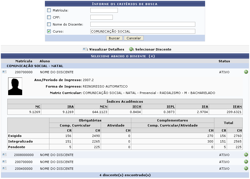Viewport: 250px width, 179px height.
Task: Click the Complementares column group header
Action: (173, 120)
